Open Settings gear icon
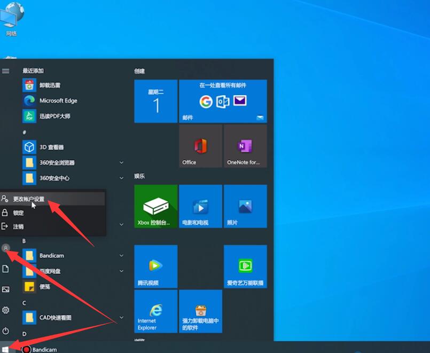 (x=5, y=310)
